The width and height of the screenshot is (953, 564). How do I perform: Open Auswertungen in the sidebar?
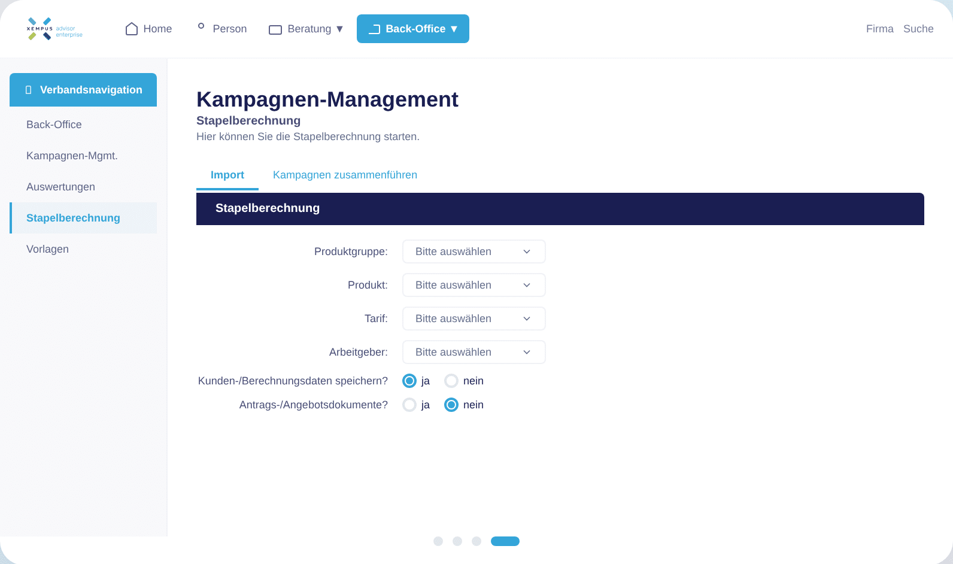coord(60,187)
